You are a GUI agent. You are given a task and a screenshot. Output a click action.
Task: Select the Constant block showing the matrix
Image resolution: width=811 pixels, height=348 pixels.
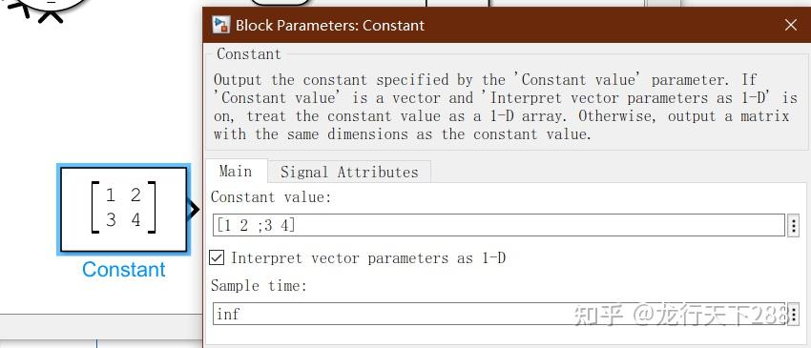click(x=123, y=210)
